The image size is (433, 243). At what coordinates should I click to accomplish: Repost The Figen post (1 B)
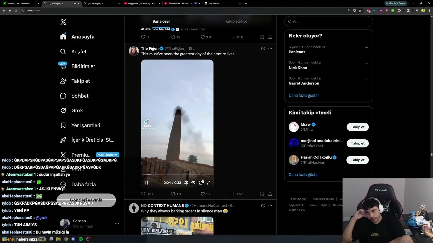[x=176, y=194]
